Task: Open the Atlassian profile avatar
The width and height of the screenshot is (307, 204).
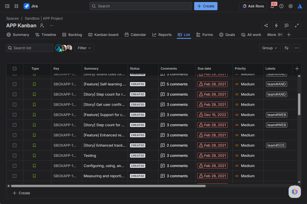Action: pos(300,6)
